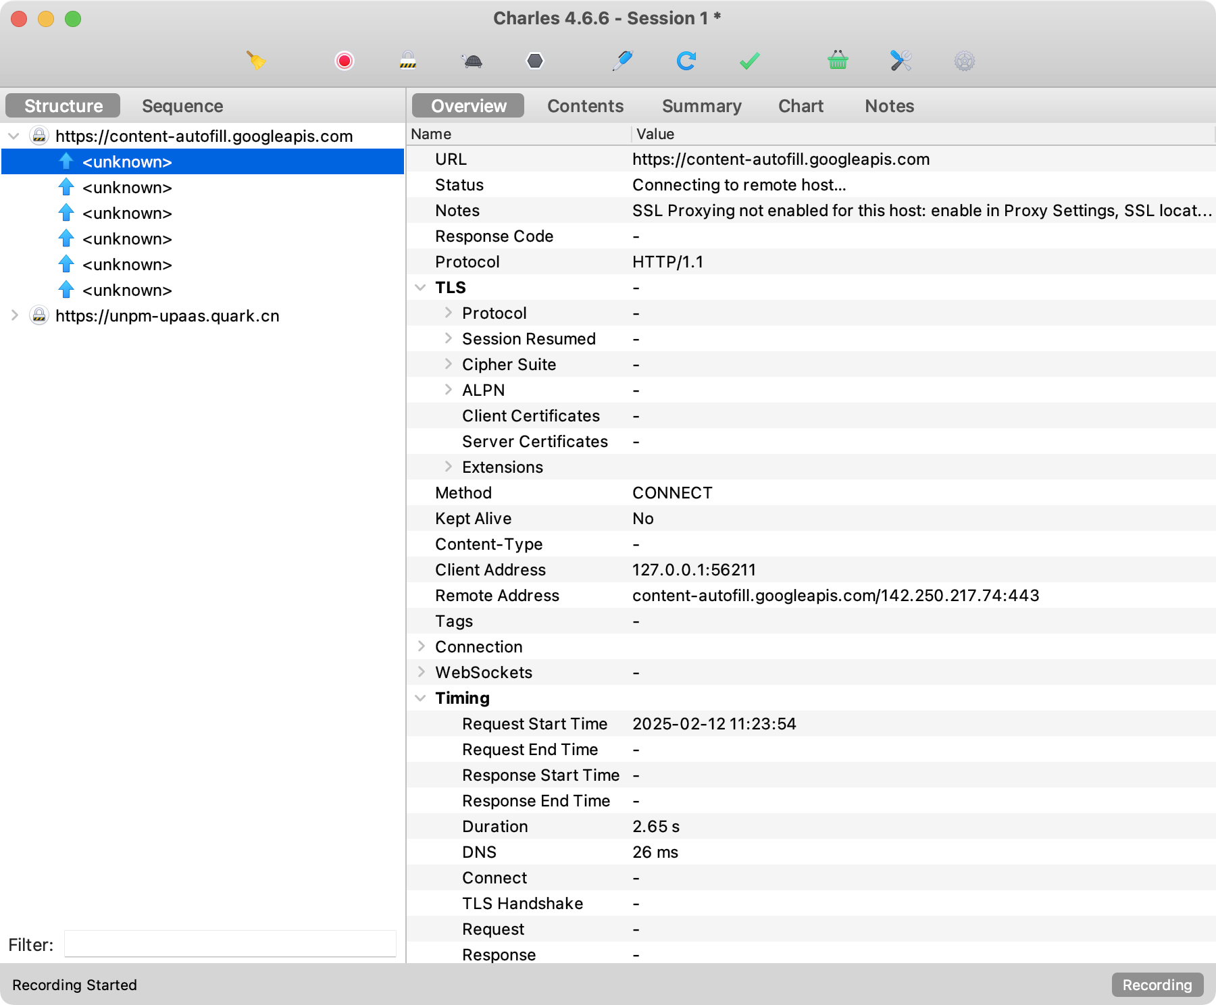
Task: Clear the current session with the broom icon
Action: pos(256,61)
